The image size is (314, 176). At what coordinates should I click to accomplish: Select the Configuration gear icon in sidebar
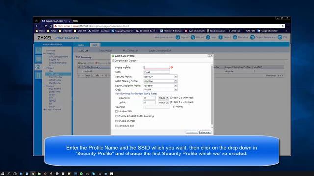[x=38, y=67]
